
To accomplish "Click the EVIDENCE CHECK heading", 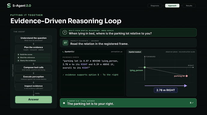I will pos(71,57).
